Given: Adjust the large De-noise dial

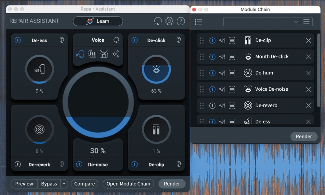Looking at the screenshot, I should tap(98, 102).
